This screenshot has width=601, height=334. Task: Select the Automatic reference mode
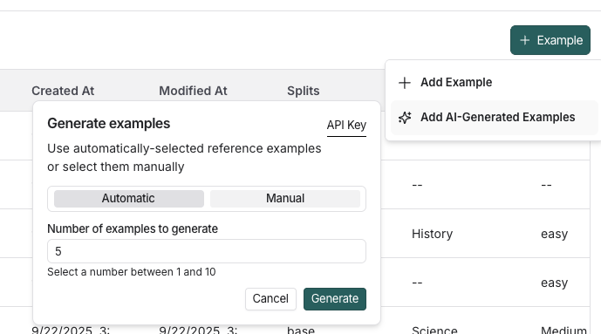pos(129,199)
